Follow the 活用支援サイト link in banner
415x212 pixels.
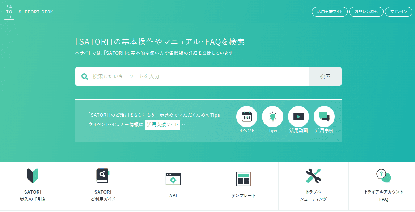click(x=162, y=125)
